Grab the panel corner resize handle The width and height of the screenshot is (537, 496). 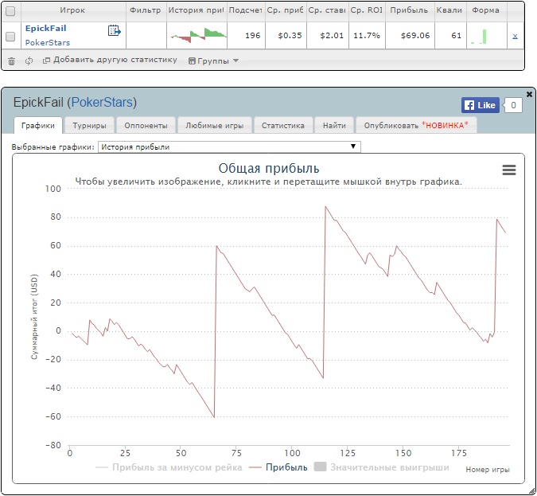532,491
